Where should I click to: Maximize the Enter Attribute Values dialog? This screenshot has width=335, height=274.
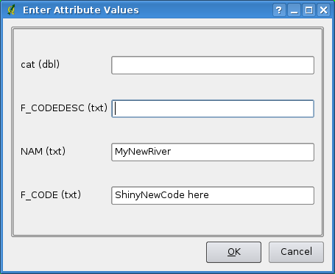[x=308, y=10]
